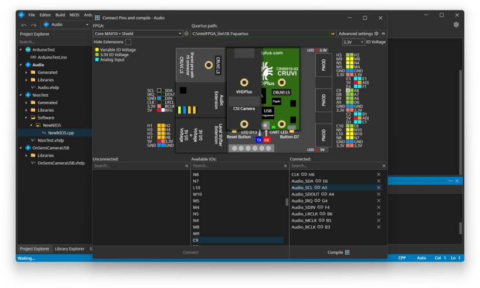
Task: Click the Compile button
Action: 338,252
